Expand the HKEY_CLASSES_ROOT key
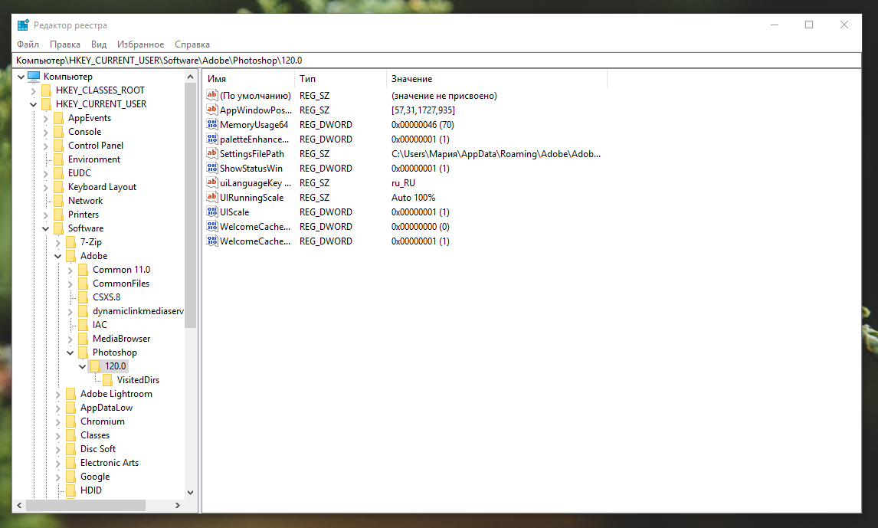 click(x=34, y=90)
